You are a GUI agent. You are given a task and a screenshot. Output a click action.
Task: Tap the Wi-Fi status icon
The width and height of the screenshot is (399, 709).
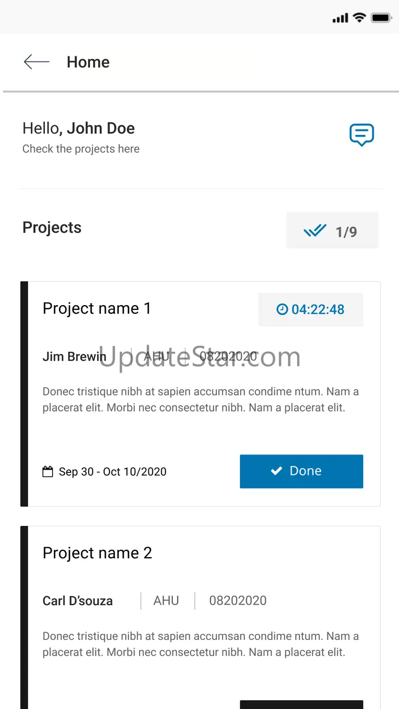(x=360, y=18)
